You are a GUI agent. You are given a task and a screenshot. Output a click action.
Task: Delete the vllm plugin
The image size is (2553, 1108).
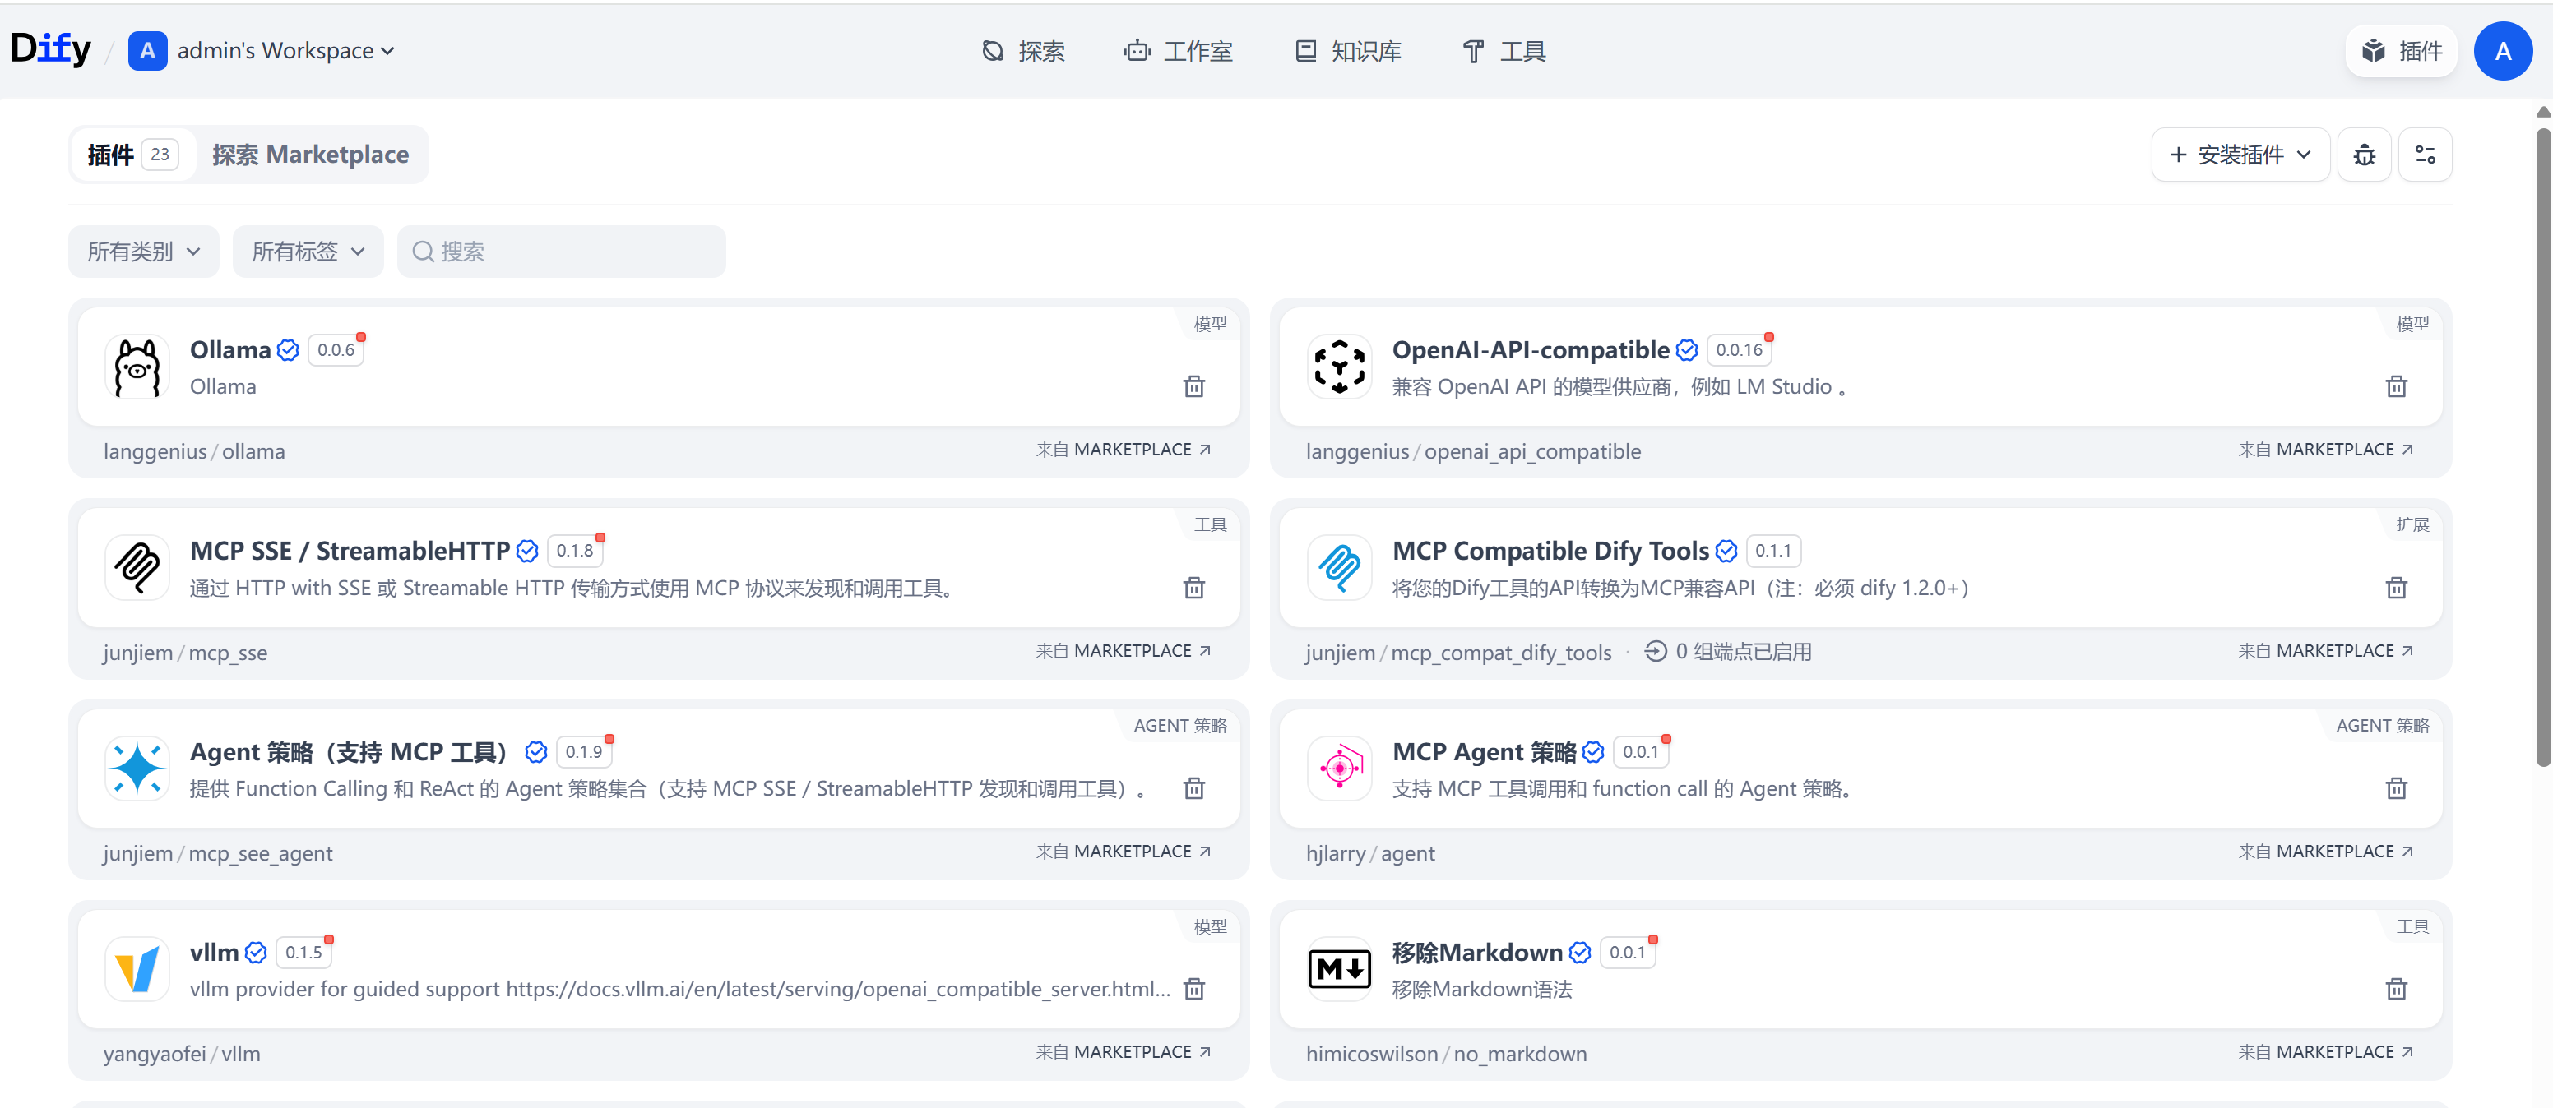(x=1194, y=989)
